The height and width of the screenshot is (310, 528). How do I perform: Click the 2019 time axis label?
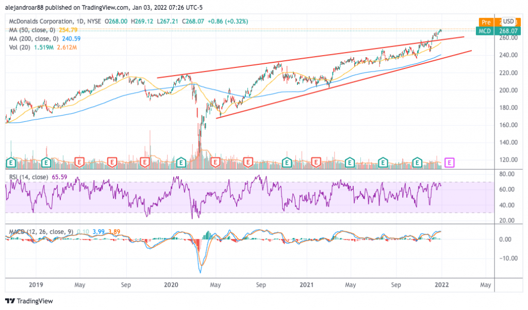pos(36,285)
